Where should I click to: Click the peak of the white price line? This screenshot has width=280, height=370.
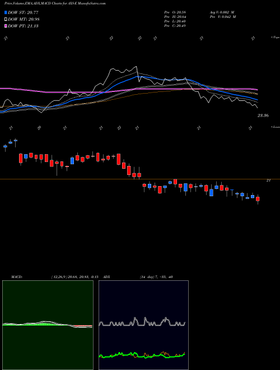[x=136, y=67]
